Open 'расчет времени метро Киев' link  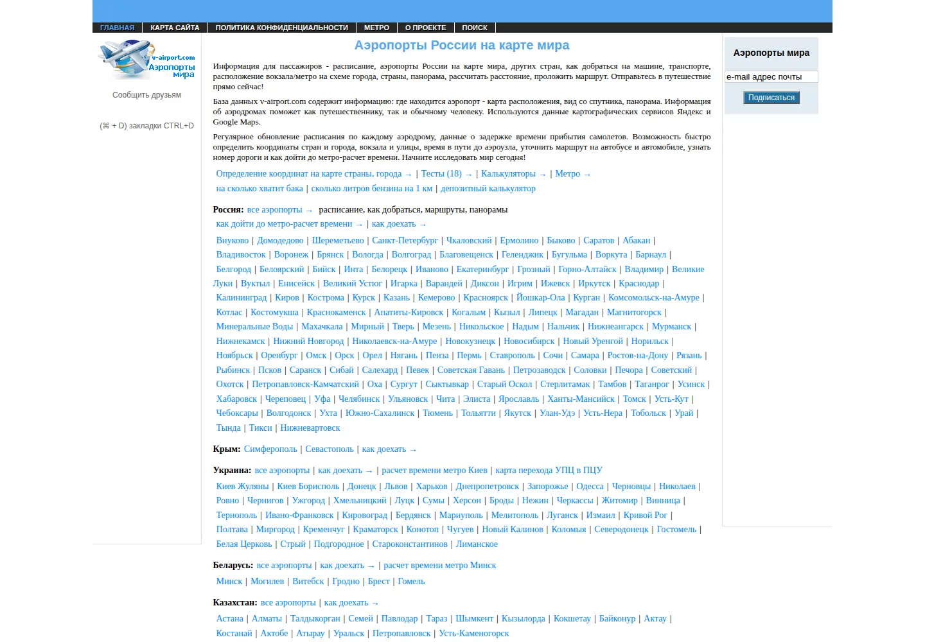click(434, 471)
